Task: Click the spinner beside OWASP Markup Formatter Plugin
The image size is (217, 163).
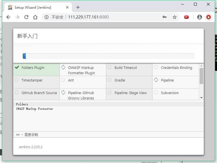Action: tap(63, 67)
